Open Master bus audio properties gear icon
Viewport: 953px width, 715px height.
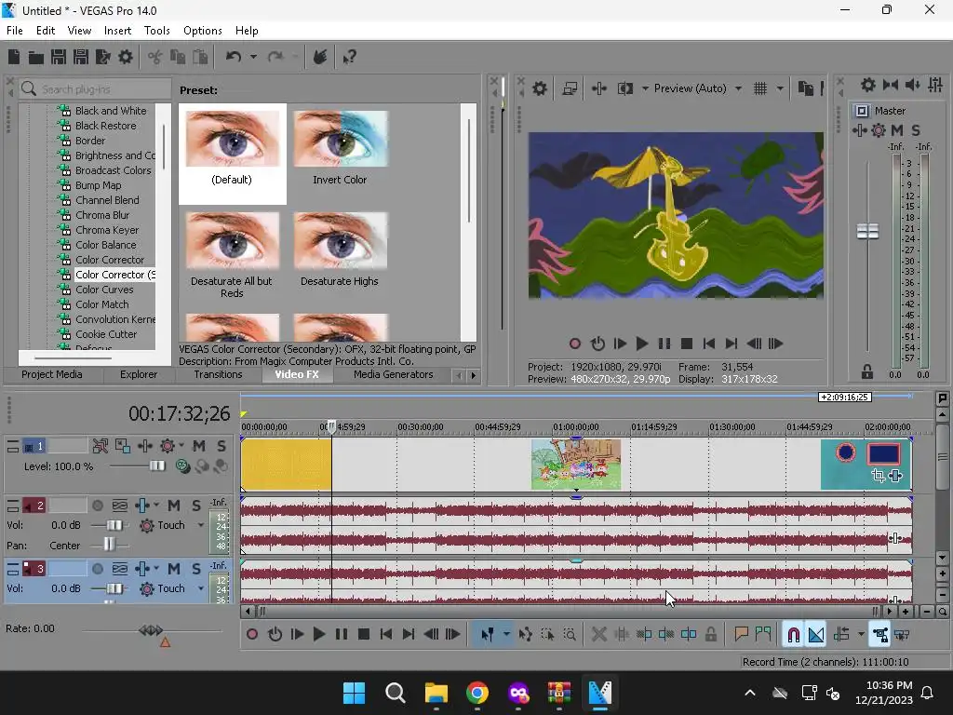[x=868, y=85]
